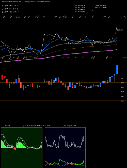The image size is (127, 168).
Task: Select the 'DOW PT: 153.17' legend text
Action: coord(11,12)
